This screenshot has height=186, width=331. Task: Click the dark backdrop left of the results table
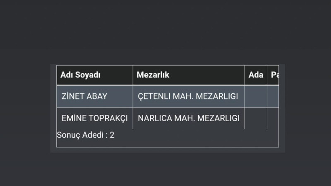[25, 107]
